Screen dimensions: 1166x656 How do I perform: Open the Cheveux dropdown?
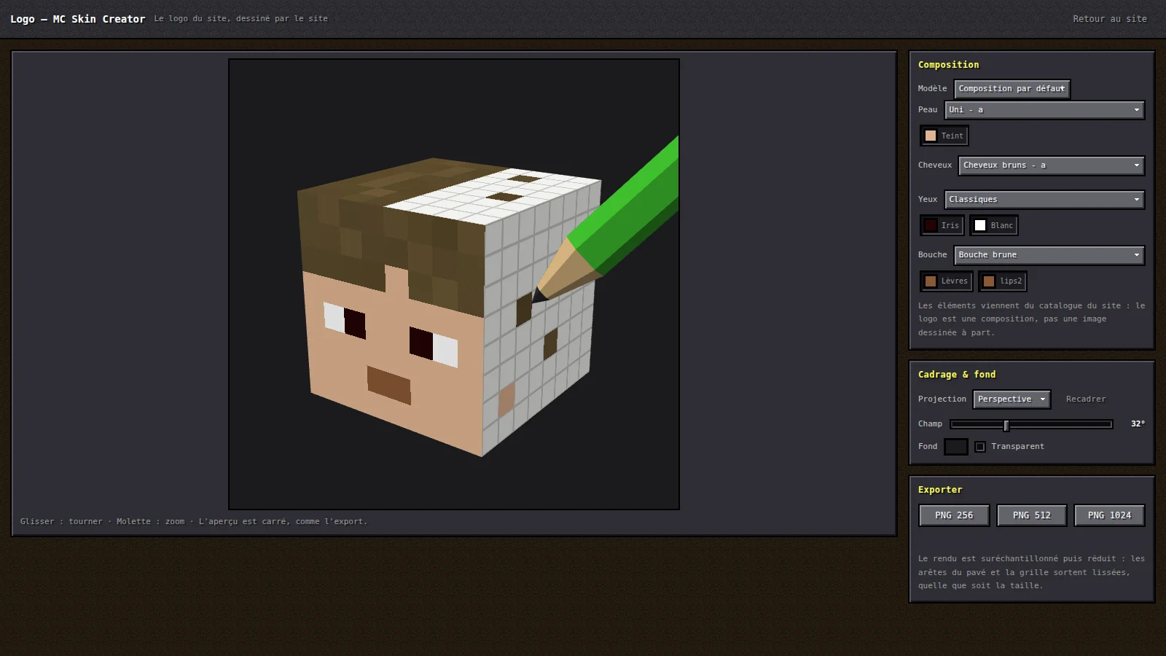[1052, 165]
